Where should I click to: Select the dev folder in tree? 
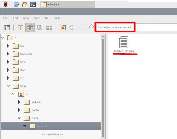pos(19,70)
